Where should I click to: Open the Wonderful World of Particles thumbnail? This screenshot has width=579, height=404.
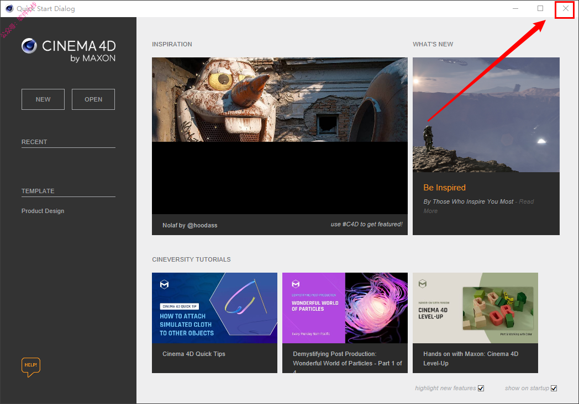tap(345, 308)
